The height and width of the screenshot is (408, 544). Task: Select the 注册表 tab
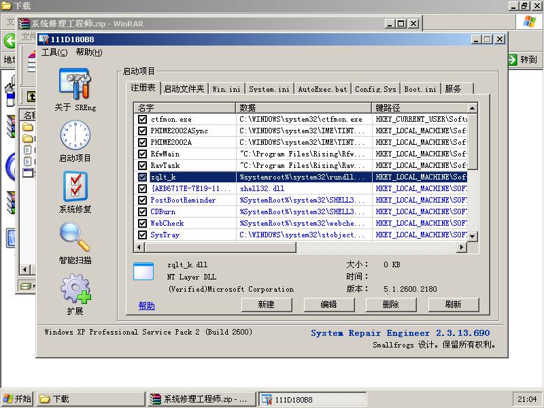[x=143, y=88]
